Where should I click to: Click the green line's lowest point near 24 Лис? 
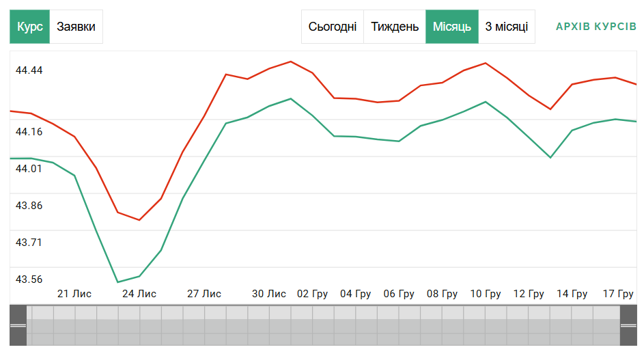[x=118, y=282]
